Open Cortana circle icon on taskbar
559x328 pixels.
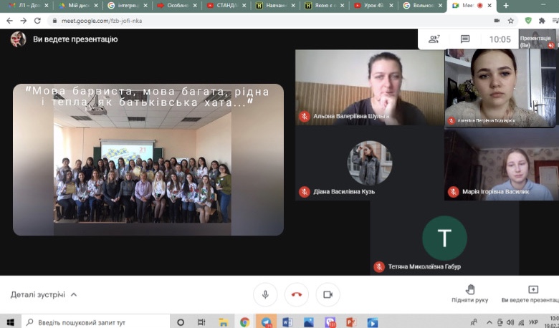[x=181, y=322]
